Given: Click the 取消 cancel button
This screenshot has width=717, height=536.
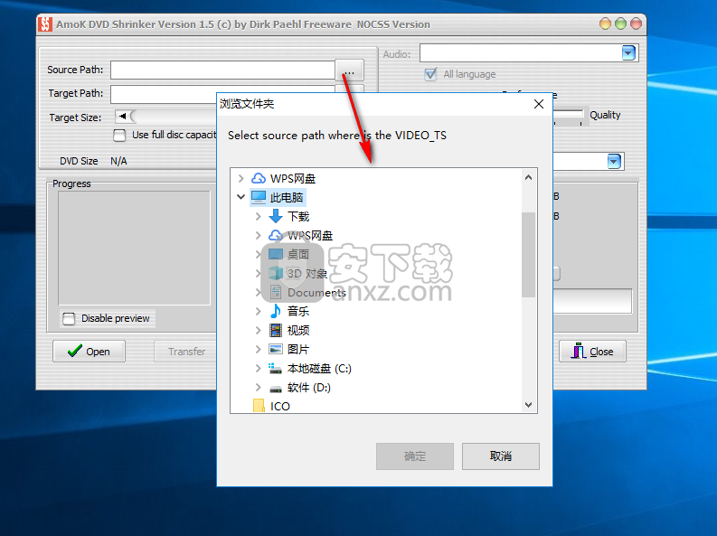Looking at the screenshot, I should (x=501, y=456).
